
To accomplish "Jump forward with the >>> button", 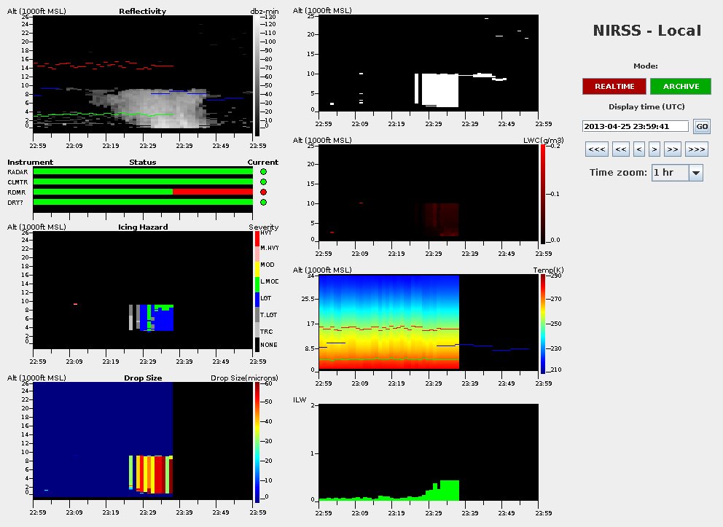I will (697, 149).
